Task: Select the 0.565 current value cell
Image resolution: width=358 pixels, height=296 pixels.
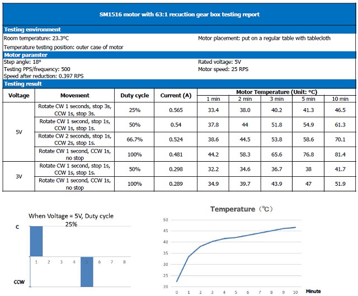Action: point(175,110)
